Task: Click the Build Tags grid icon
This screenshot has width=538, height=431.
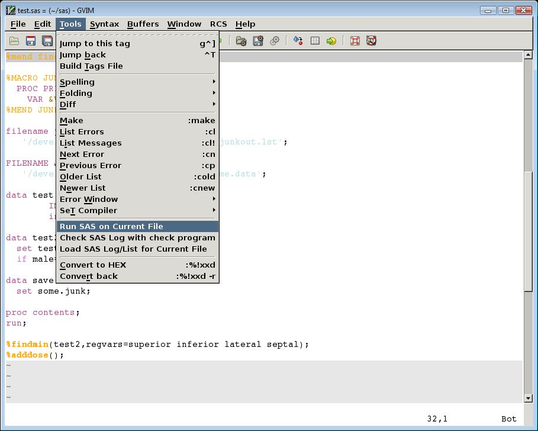Action: [x=315, y=41]
